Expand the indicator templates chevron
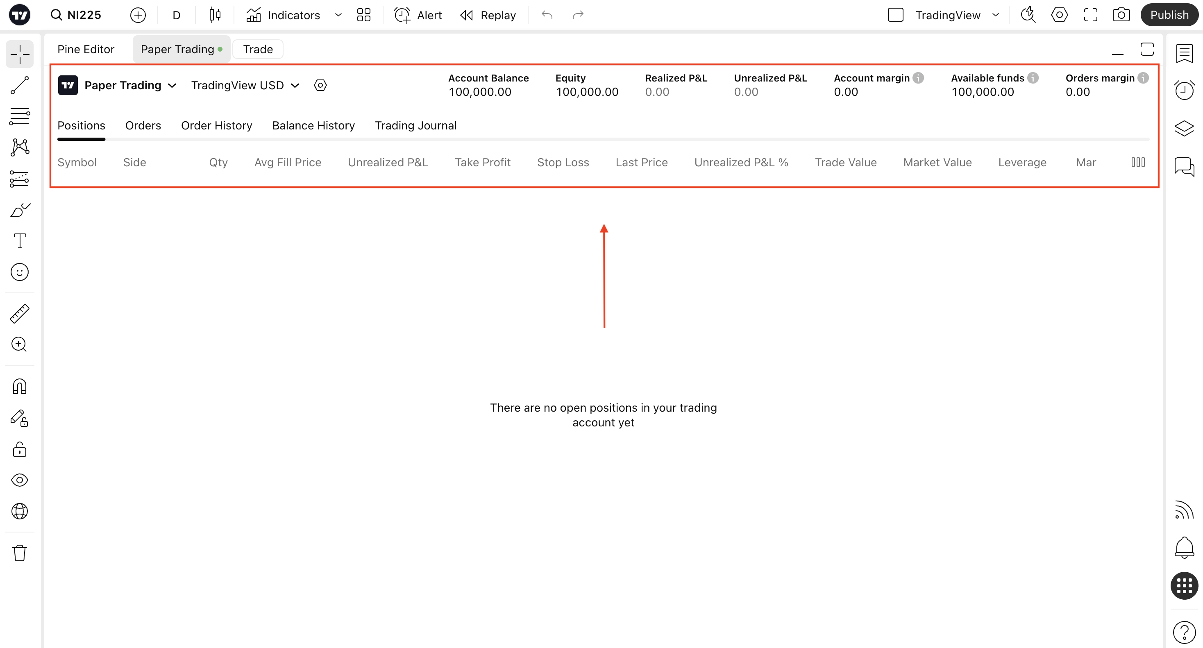Viewport: 1203px width, 648px height. (338, 15)
